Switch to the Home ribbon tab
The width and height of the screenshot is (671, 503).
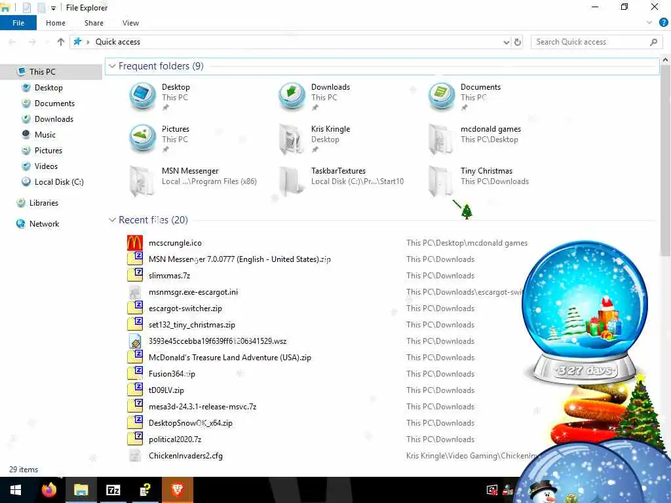click(x=56, y=23)
